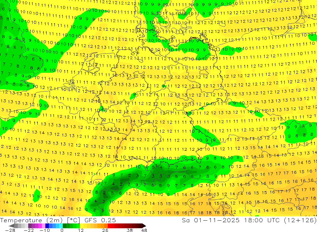Select the dark blue swatch above -10
This screenshot has height=232, width=317.
pos(47,226)
